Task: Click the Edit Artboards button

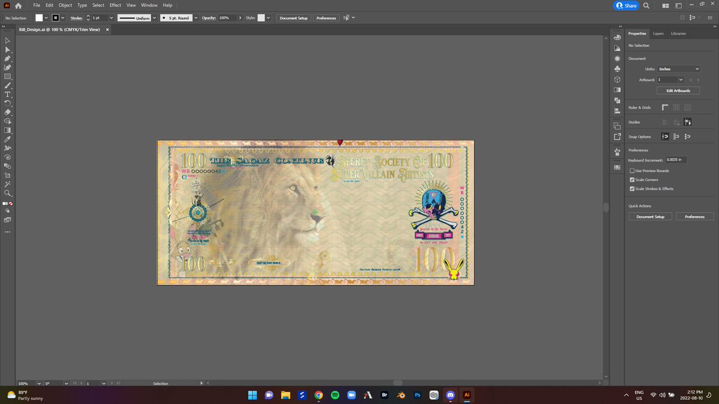Action: point(678,90)
